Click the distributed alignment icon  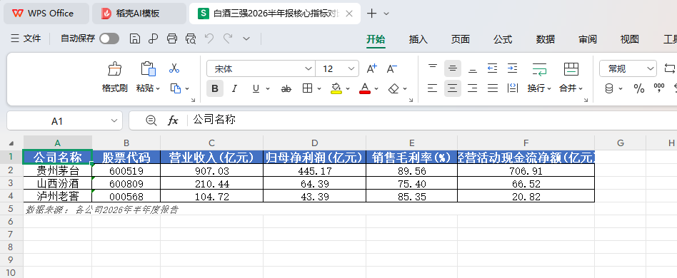tap(513, 88)
